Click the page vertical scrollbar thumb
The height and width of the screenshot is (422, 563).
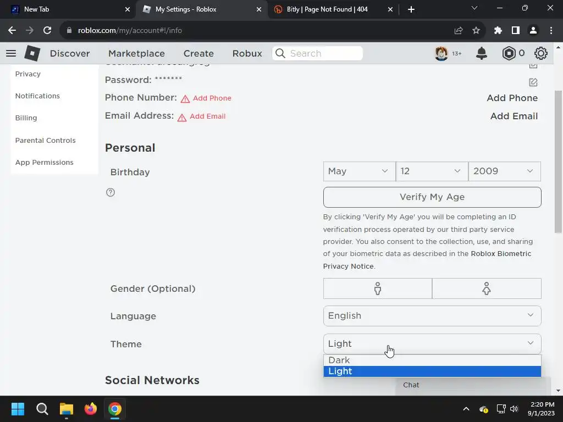(558, 162)
